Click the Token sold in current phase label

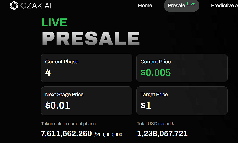tap(68, 124)
